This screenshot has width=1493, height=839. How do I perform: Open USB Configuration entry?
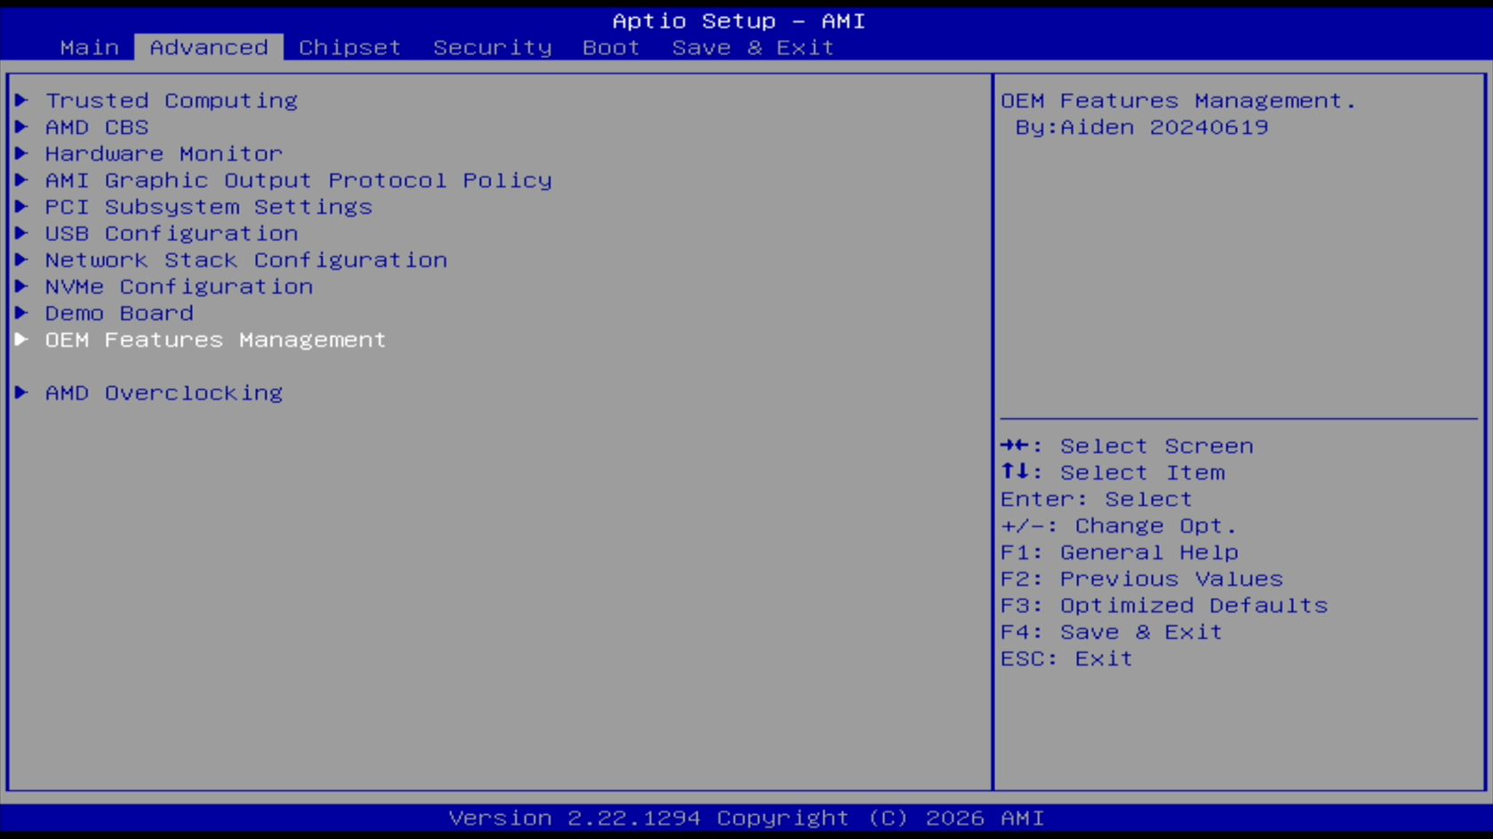pyautogui.click(x=172, y=233)
